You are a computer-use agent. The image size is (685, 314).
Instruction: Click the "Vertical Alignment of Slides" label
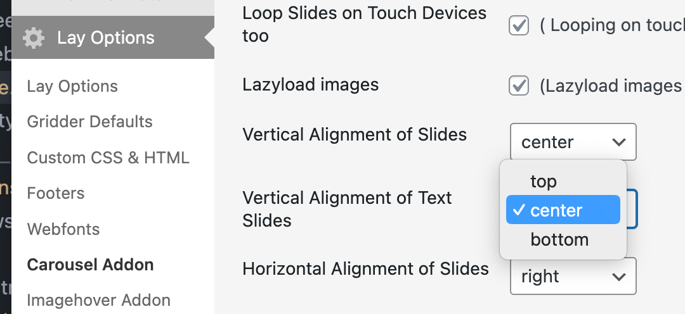[355, 134]
